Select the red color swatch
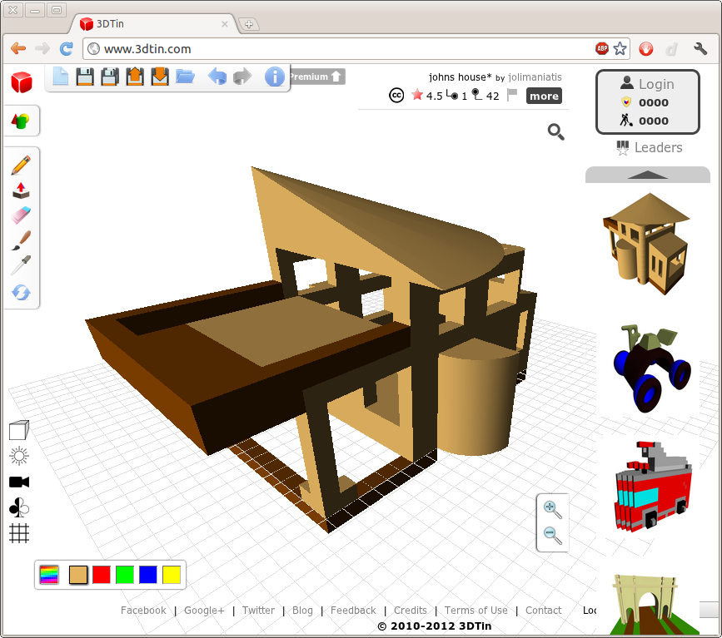 102,575
